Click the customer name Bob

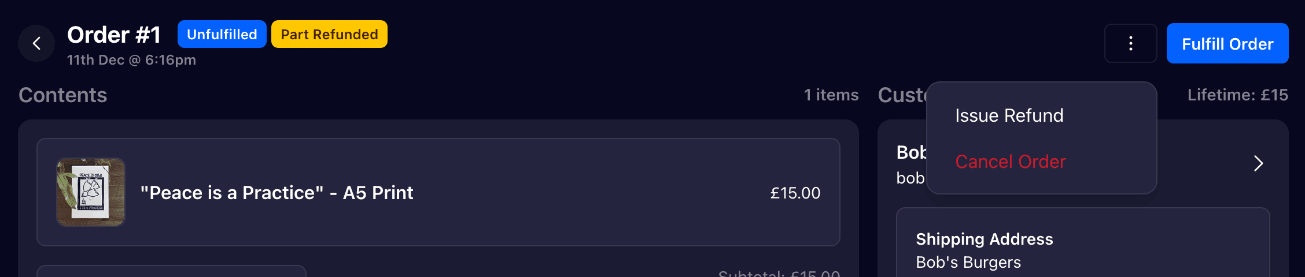(x=910, y=152)
